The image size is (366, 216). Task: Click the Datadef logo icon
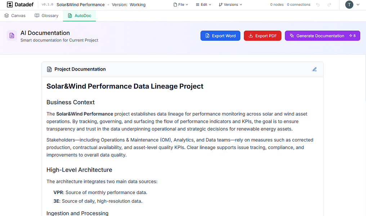(x=9, y=5)
